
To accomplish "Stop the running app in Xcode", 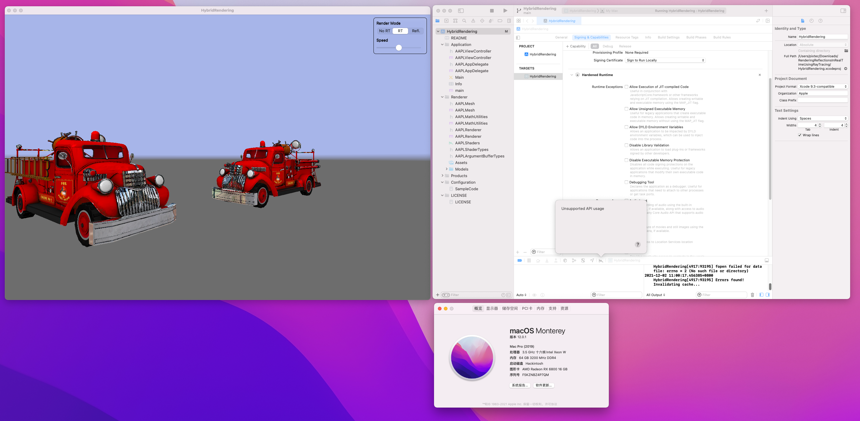I will pyautogui.click(x=492, y=11).
